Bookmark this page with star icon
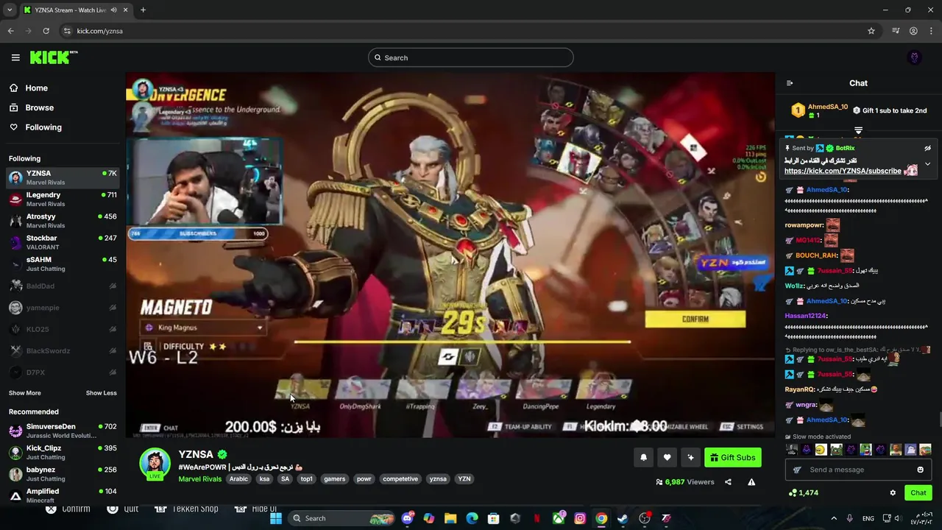 point(871,31)
